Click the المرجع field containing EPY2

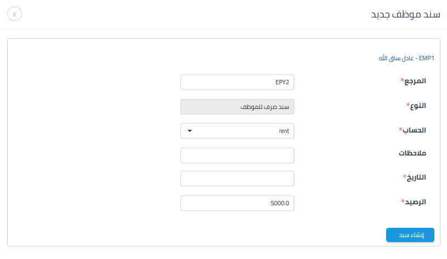coord(237,82)
